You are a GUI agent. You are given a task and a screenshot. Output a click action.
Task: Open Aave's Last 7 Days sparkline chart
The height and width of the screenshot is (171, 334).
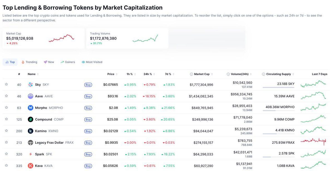(313, 95)
